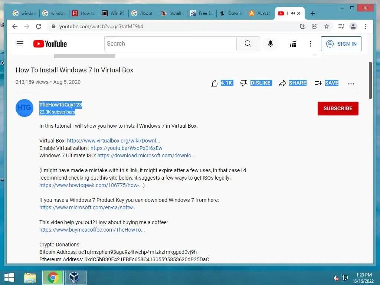Open the YouTube apps grid
Viewport: 380px width, 285px height.
click(x=293, y=44)
